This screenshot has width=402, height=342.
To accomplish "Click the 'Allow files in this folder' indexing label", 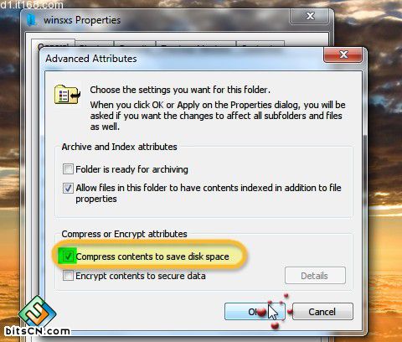I will click(x=209, y=193).
